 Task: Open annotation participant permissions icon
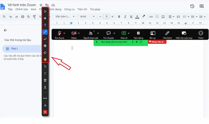[45, 105]
